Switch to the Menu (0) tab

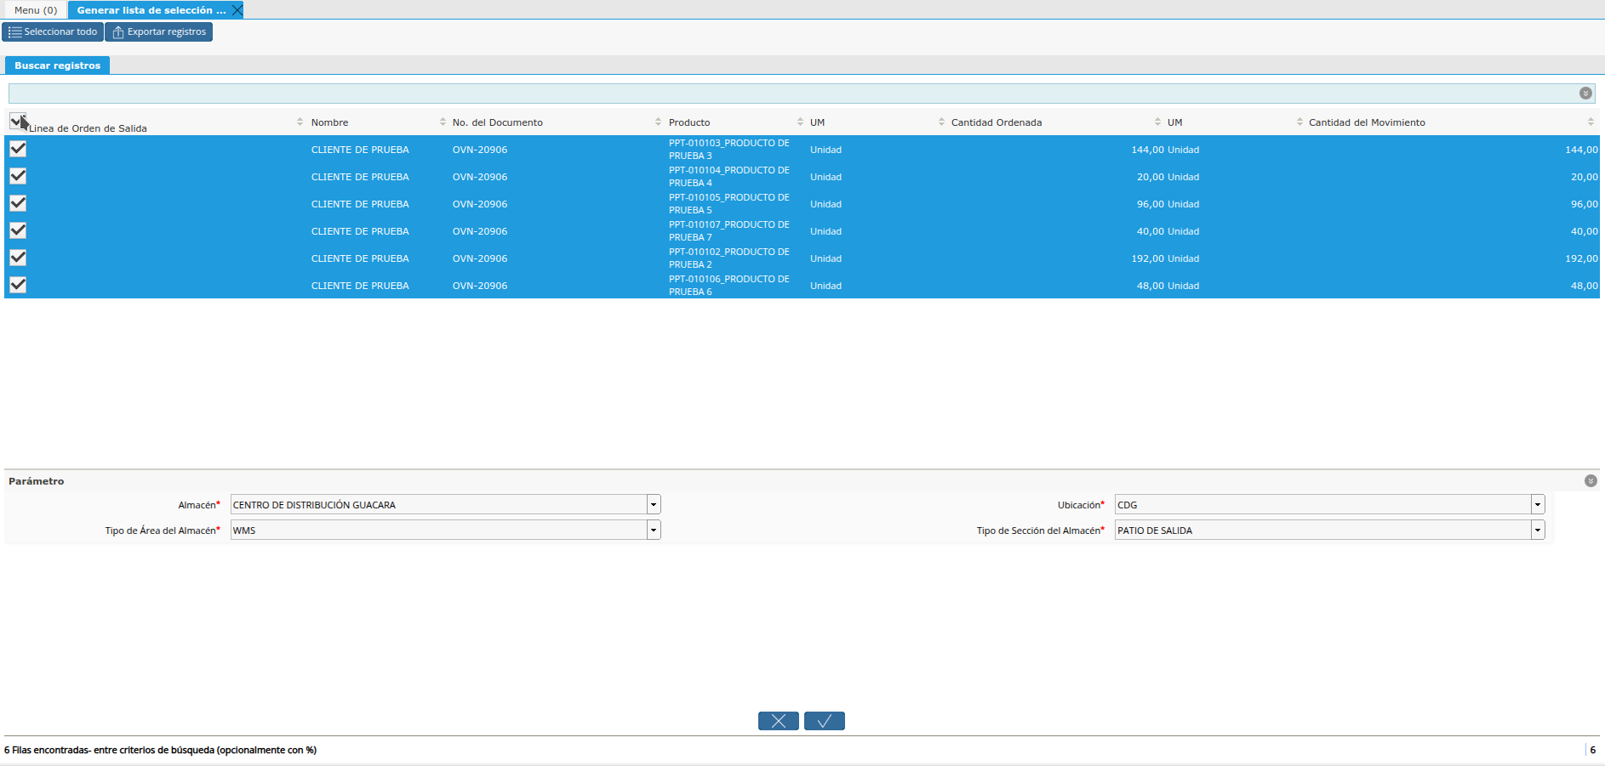tap(36, 10)
